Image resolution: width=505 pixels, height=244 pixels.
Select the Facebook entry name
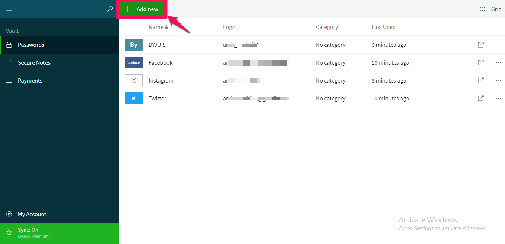pos(161,62)
